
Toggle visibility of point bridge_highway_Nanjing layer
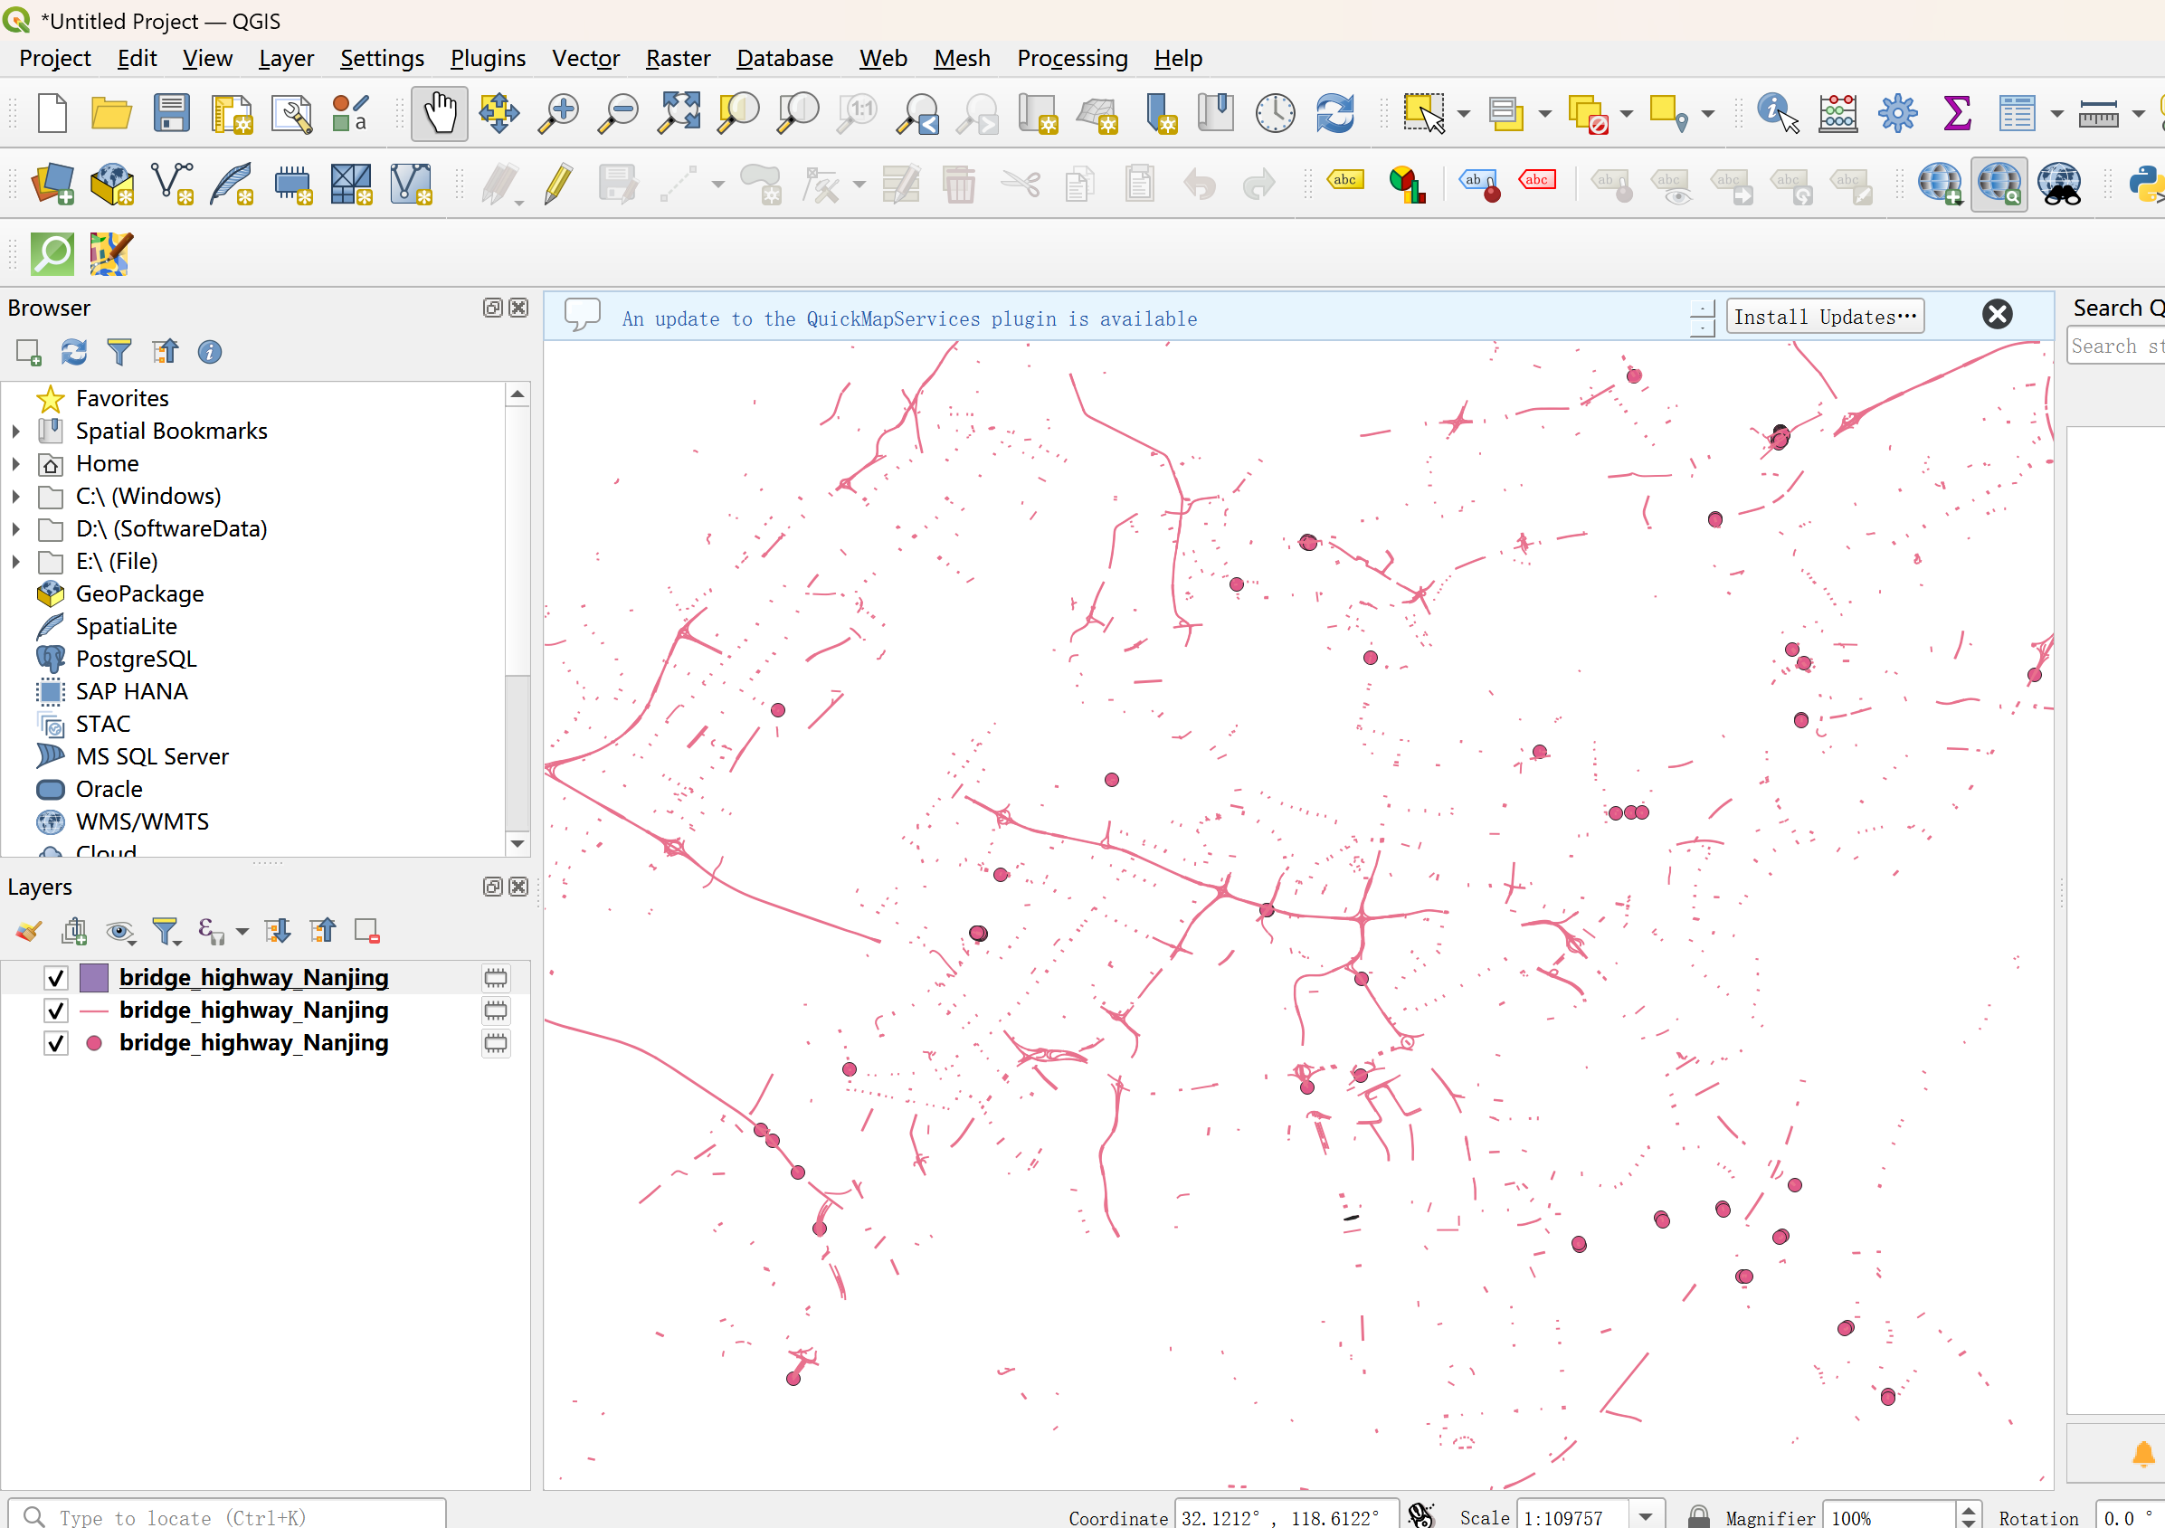(55, 1043)
